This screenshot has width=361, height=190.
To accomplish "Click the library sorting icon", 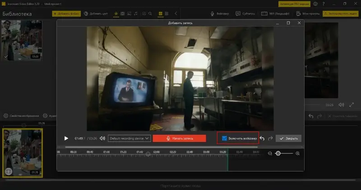I will (x=144, y=14).
